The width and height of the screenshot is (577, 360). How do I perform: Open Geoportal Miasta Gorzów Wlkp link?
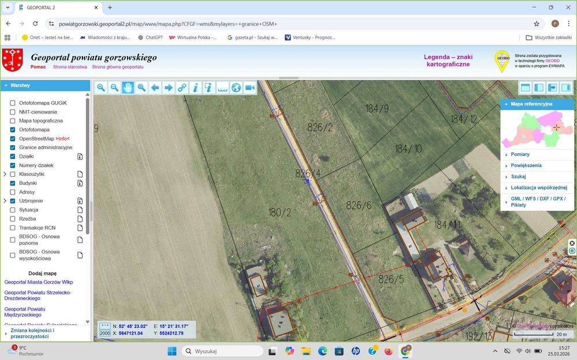[x=39, y=282]
